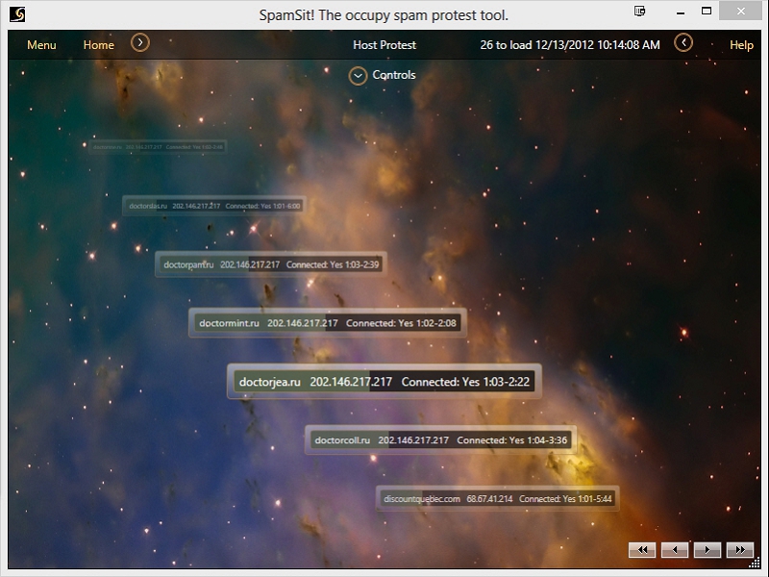
Task: Click the window resize grip corner
Action: [x=755, y=564]
